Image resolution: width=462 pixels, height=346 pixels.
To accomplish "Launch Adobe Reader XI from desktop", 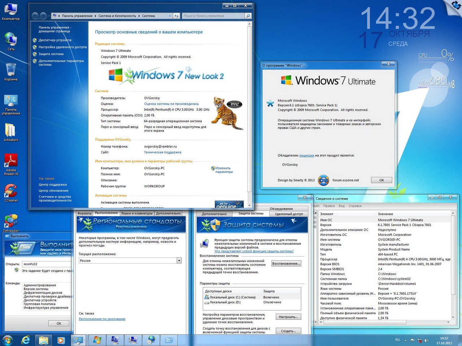I will [x=11, y=164].
